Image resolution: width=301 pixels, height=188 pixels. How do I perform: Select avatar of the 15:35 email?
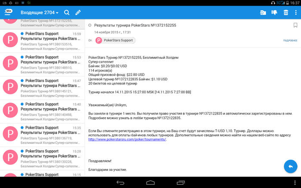[10, 134]
